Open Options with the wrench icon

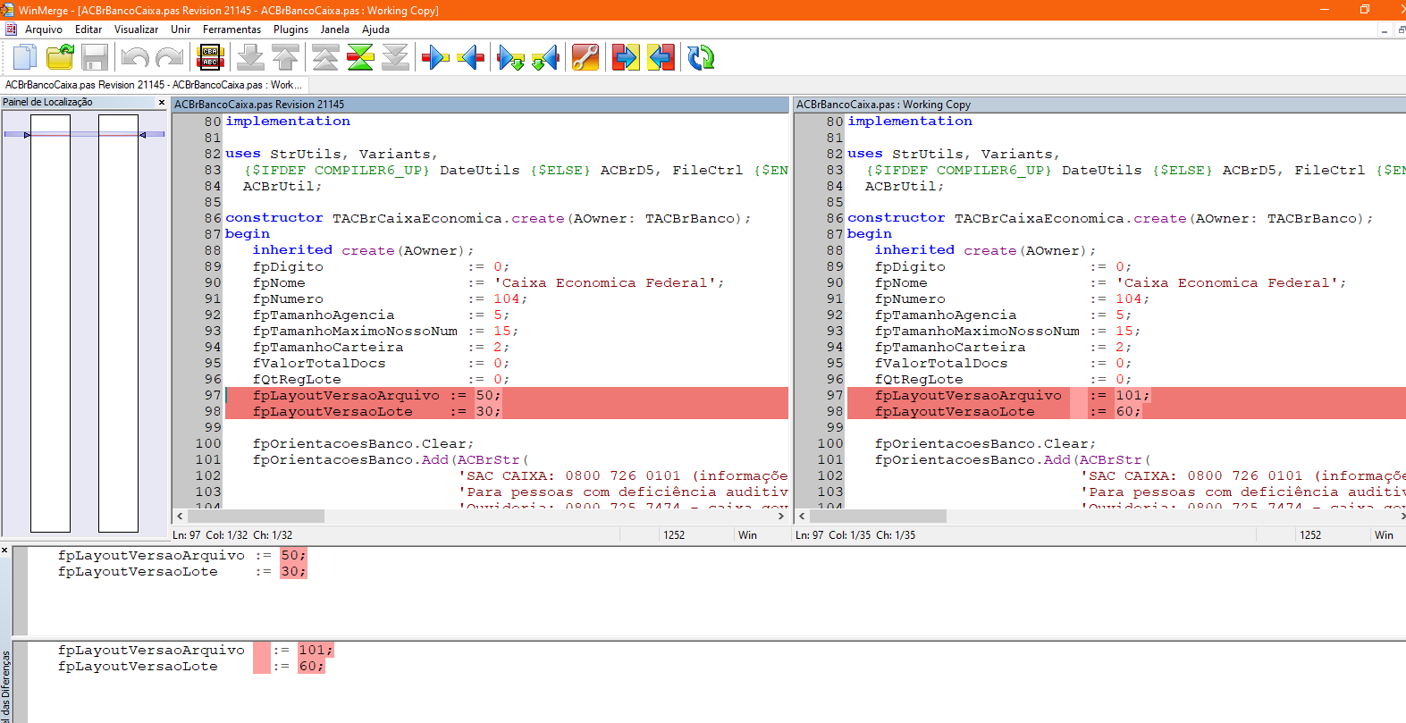pyautogui.click(x=585, y=58)
